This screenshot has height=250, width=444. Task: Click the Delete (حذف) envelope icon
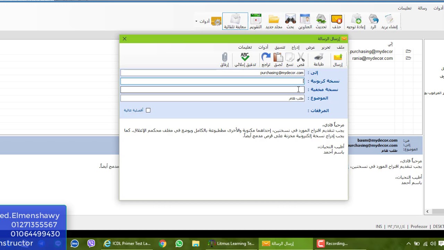(x=336, y=22)
